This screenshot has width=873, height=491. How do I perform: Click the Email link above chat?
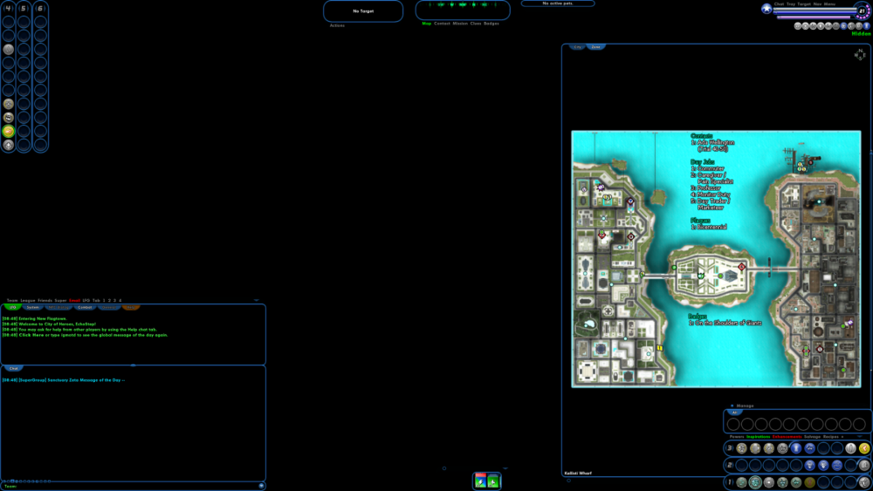[x=74, y=300]
